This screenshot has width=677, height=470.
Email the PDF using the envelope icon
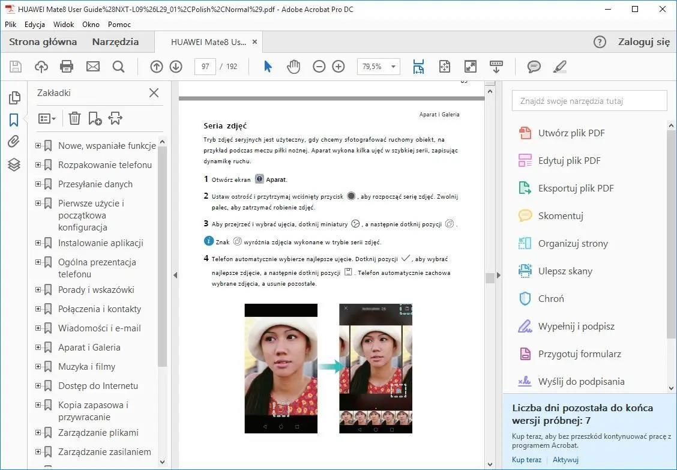pos(92,67)
